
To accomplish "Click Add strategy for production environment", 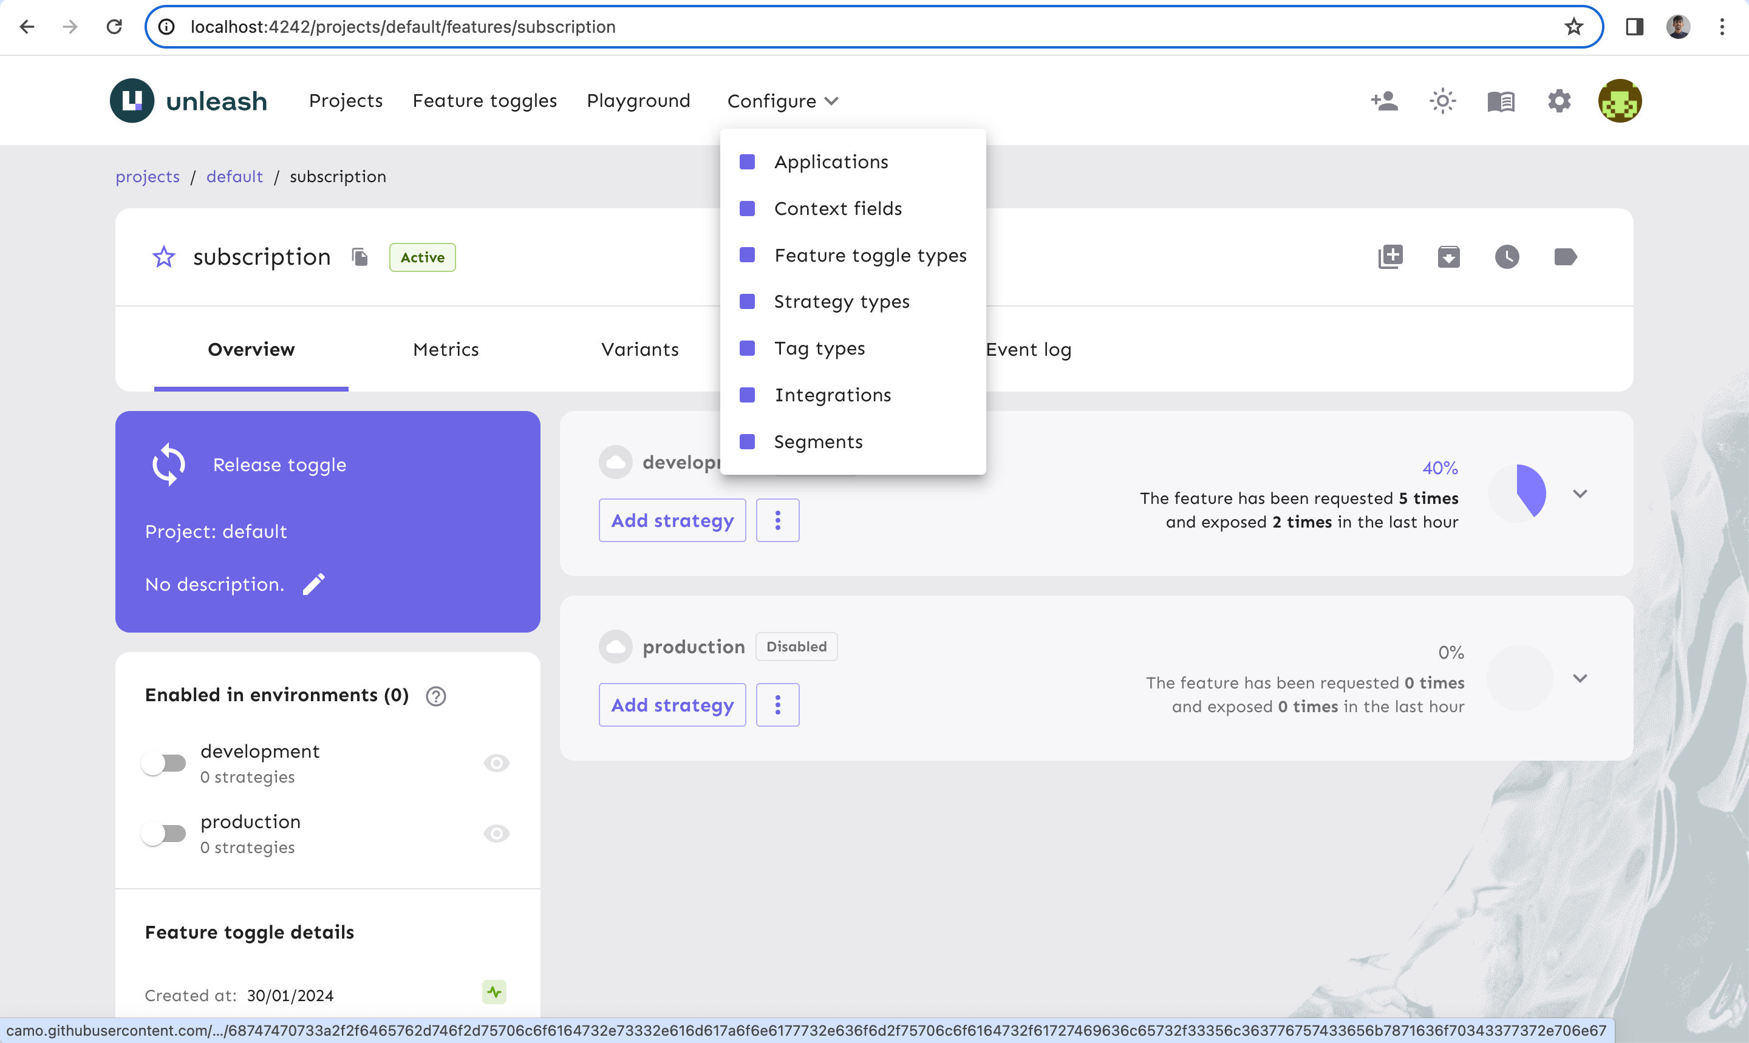I will (673, 705).
